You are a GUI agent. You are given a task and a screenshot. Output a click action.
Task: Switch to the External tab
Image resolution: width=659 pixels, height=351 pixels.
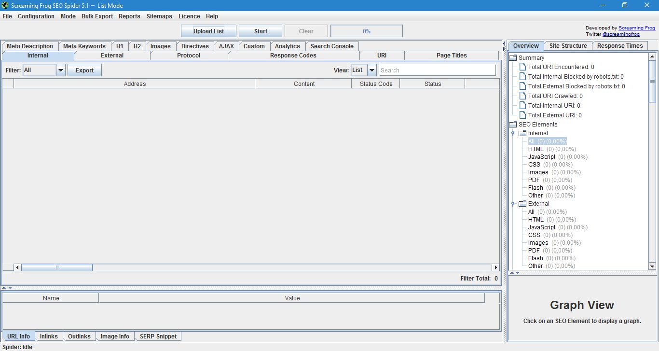coord(112,56)
